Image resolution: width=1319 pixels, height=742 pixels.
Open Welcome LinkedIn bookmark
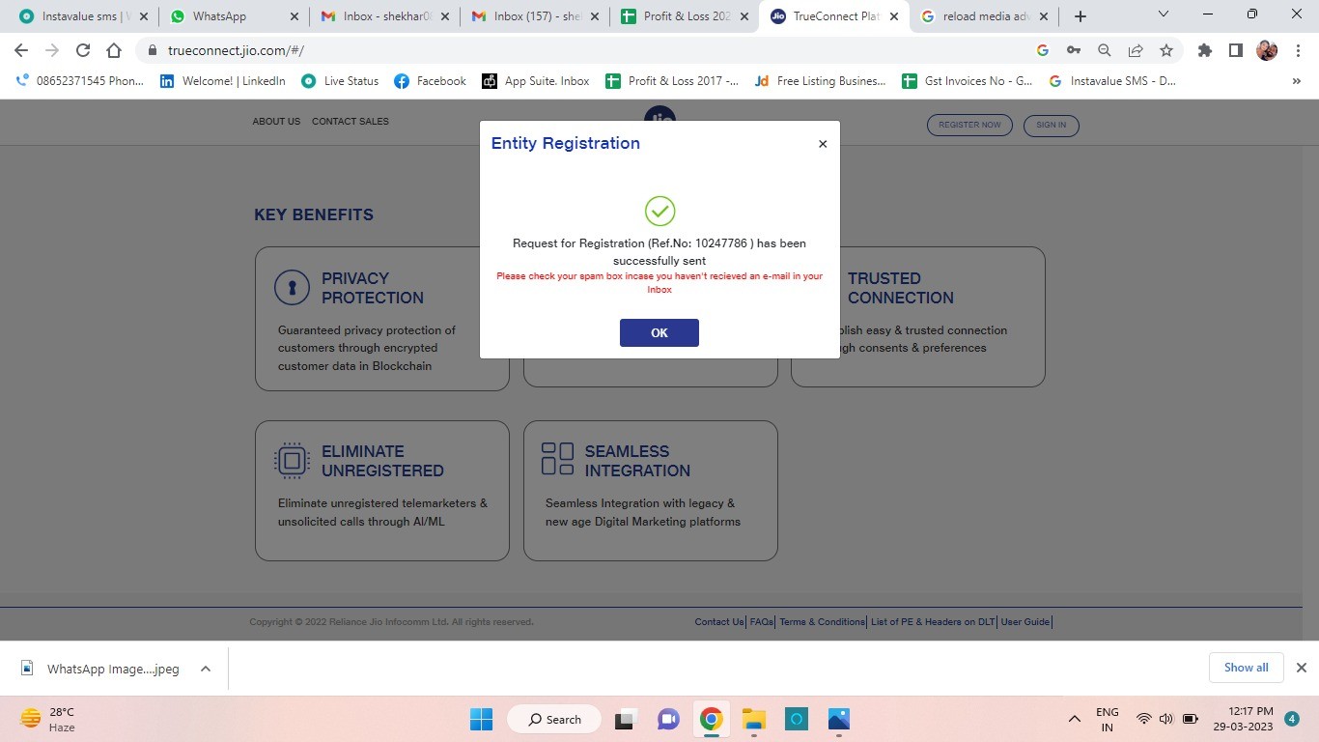point(222,81)
